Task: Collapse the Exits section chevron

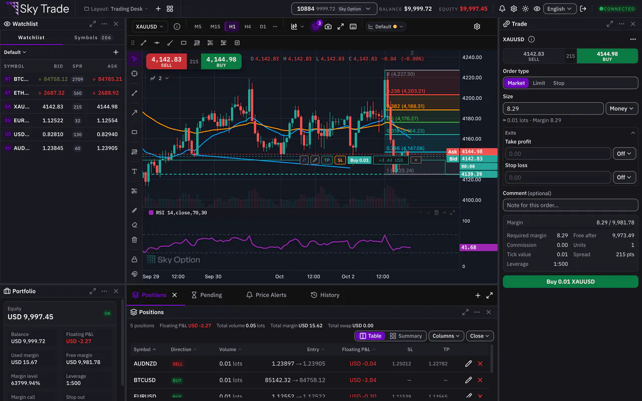Action: 633,133
